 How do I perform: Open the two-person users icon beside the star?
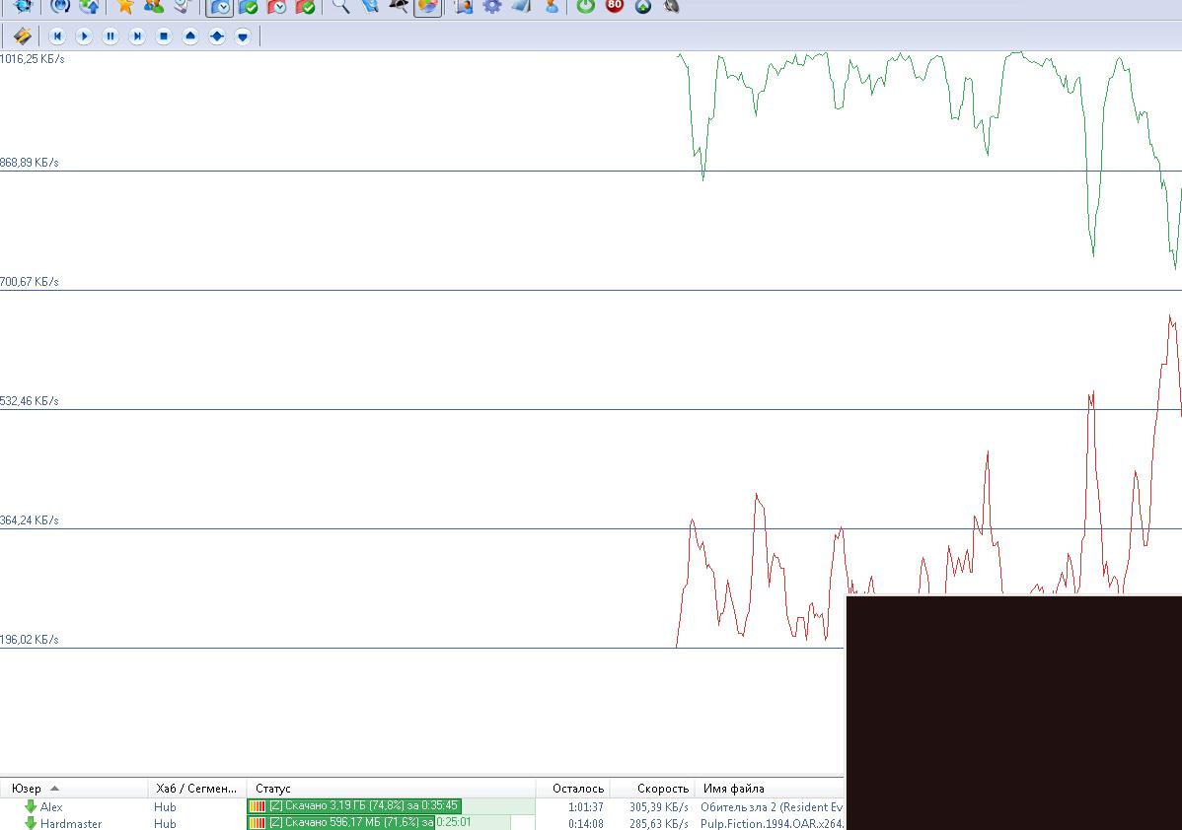(153, 6)
